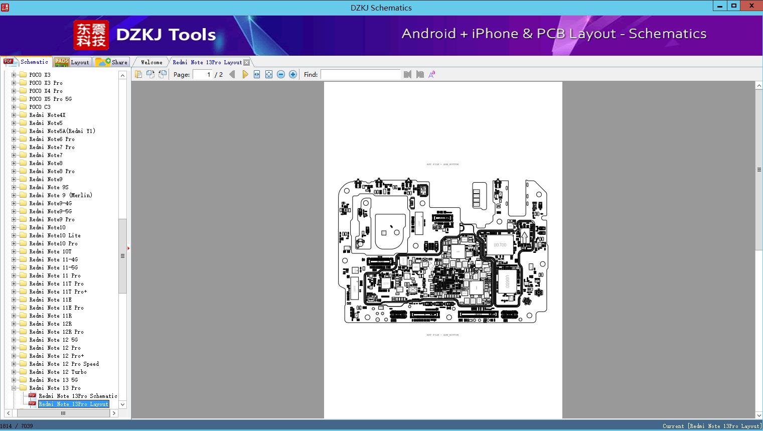Expand the Redmi Note 9 (Merlin) folder
The image size is (763, 431).
pyautogui.click(x=14, y=195)
